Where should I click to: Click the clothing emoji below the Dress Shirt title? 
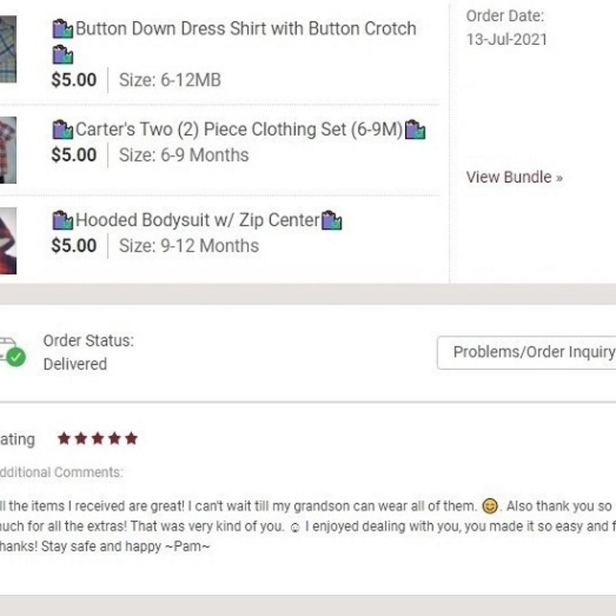click(63, 55)
